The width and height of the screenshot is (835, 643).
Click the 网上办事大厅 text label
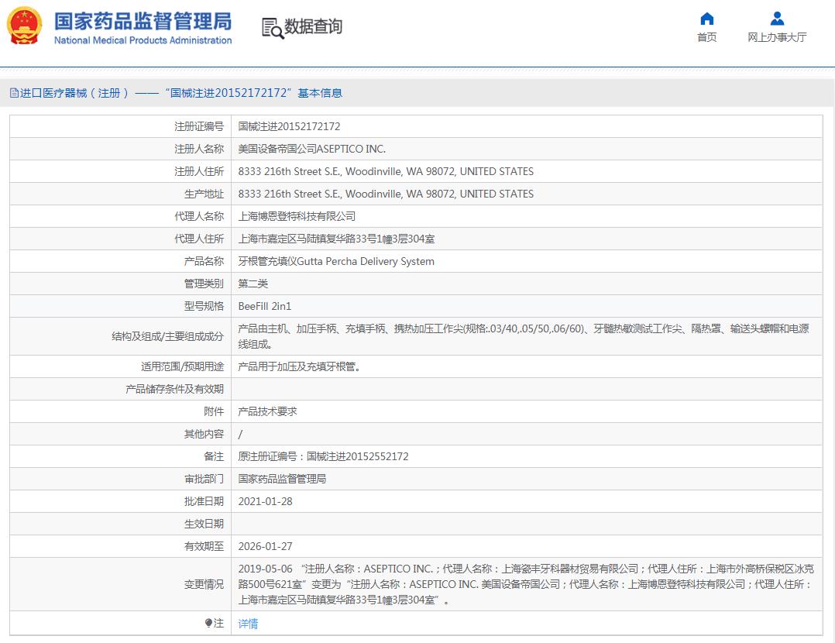[x=777, y=37]
